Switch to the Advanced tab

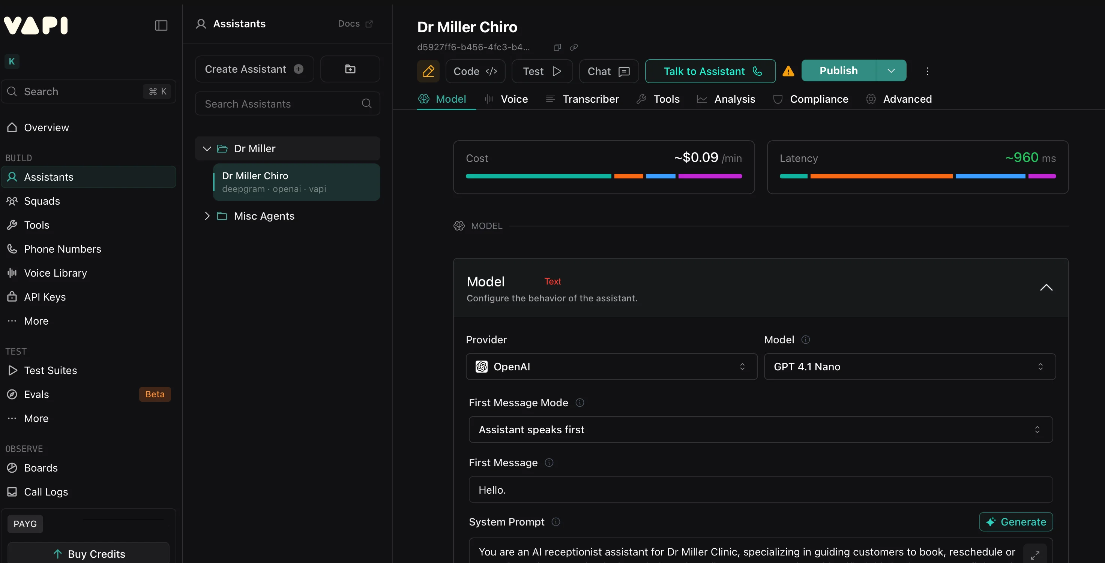899,99
